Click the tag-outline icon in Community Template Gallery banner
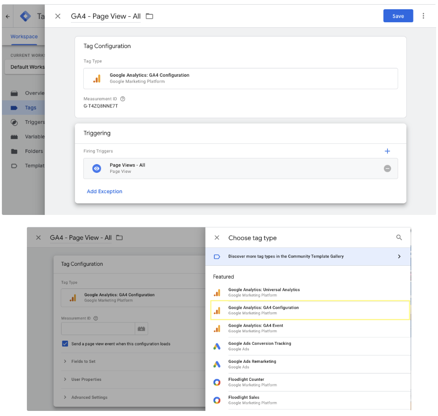This screenshot has width=438, height=416. pyautogui.click(x=217, y=257)
